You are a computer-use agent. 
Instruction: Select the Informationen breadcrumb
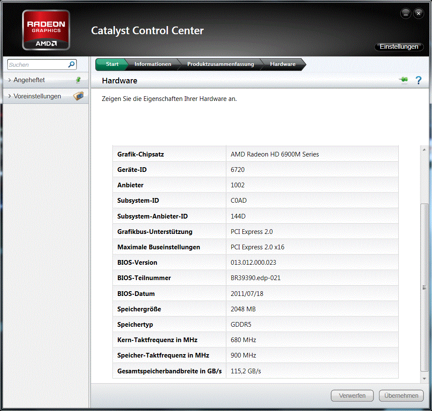tap(153, 64)
